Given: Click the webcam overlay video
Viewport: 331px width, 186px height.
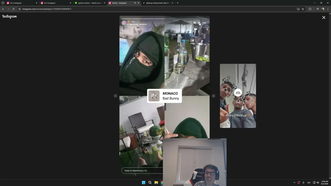Looking at the screenshot, I should [195, 162].
